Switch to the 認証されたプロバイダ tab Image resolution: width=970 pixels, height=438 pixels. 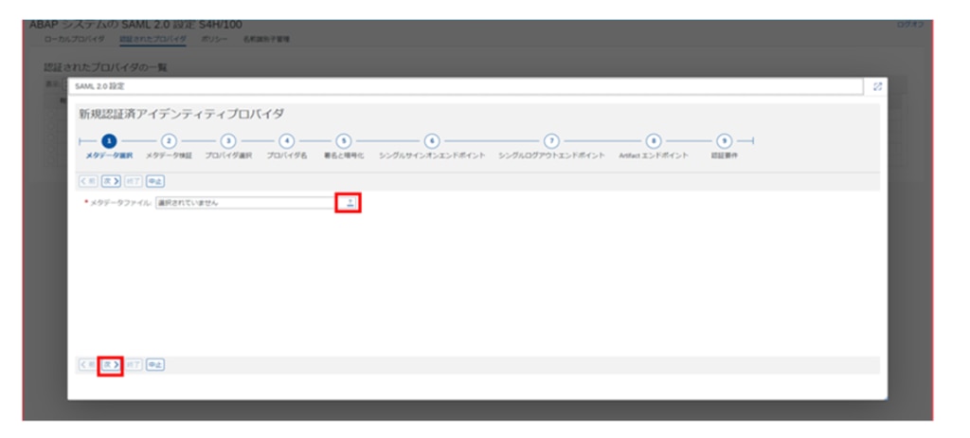point(153,40)
